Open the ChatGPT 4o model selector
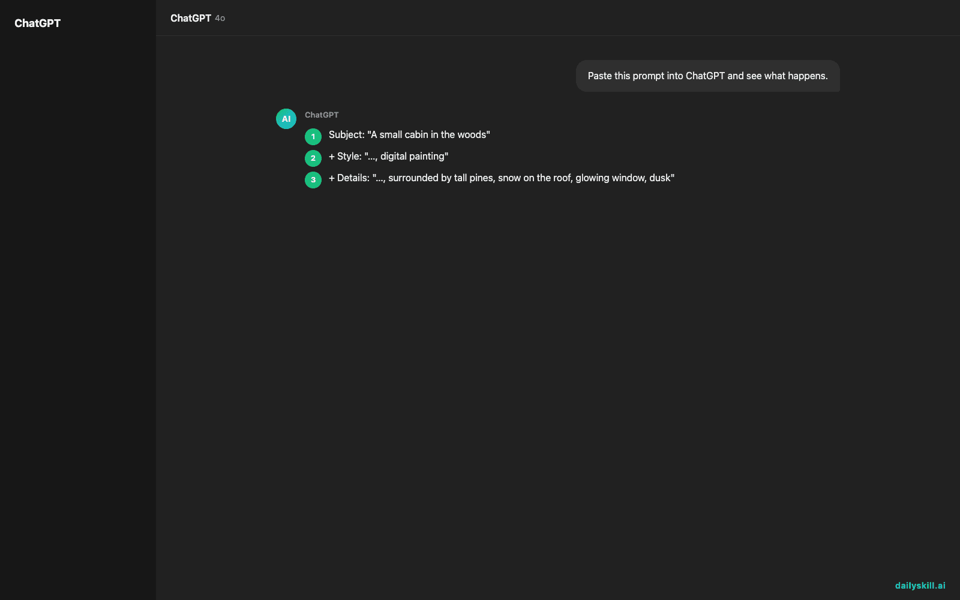 coord(197,18)
